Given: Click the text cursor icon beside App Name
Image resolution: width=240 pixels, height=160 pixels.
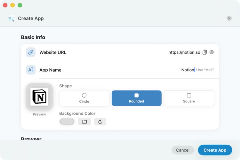Looking at the screenshot, I should [31, 70].
